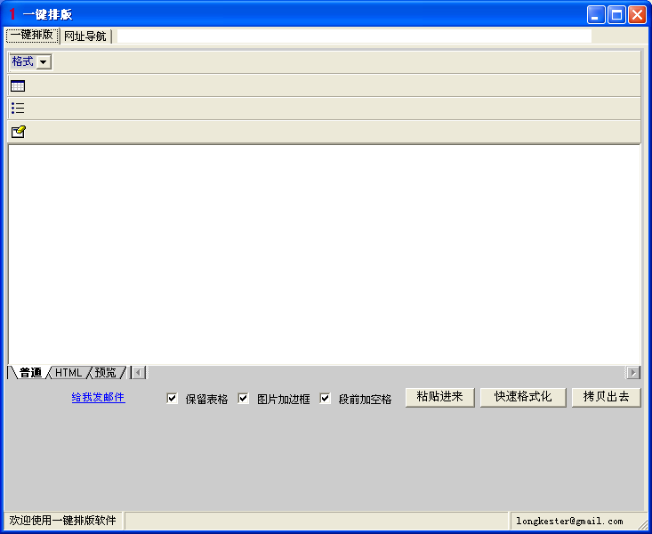
Task: Toggle the 保留表格 checkbox
Action: coord(173,399)
